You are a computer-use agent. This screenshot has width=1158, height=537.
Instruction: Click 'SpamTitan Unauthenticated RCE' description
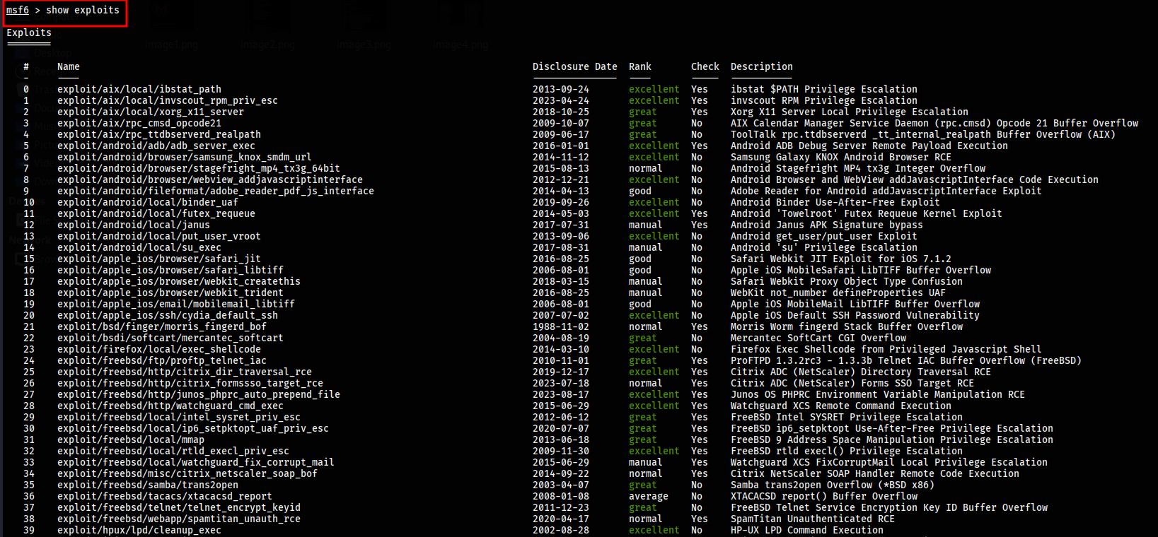click(812, 519)
